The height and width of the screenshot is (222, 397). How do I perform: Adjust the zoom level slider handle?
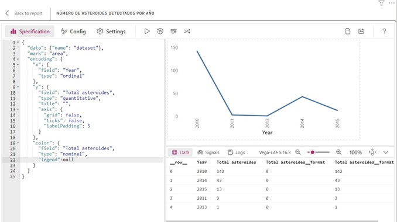(313, 152)
